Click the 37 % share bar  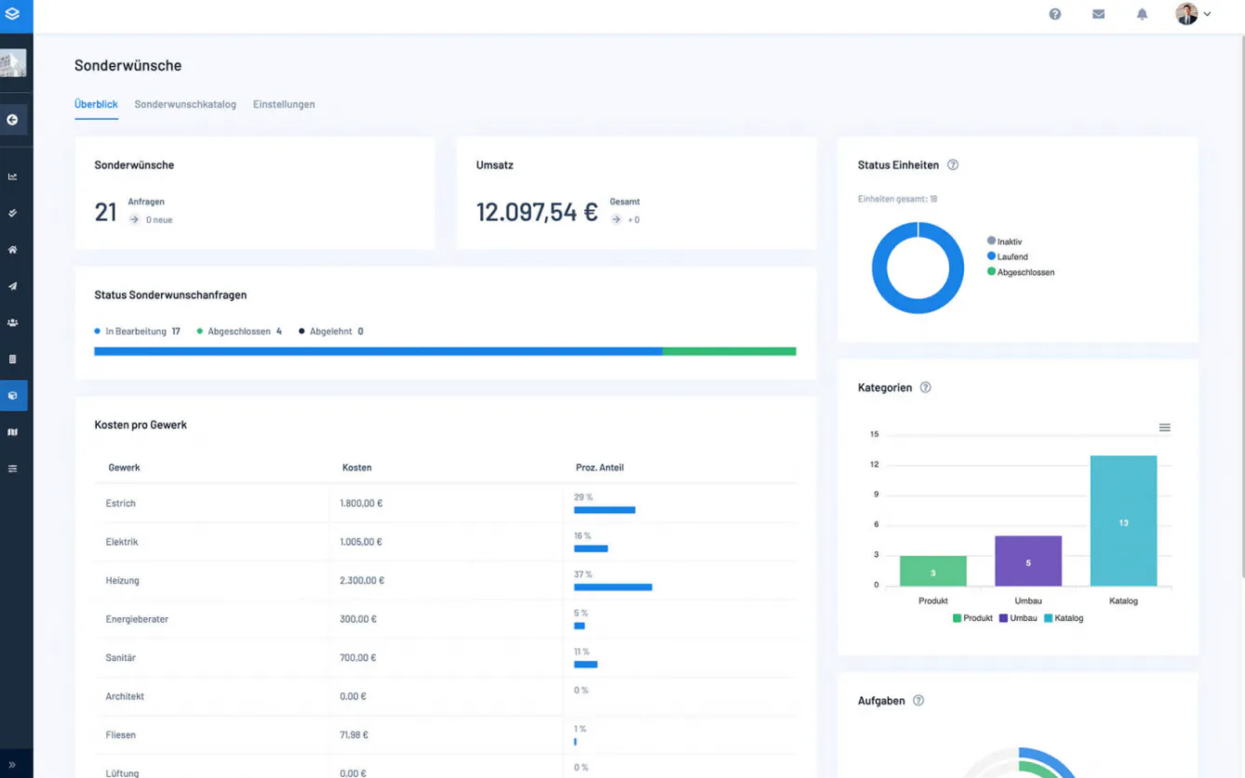click(613, 587)
